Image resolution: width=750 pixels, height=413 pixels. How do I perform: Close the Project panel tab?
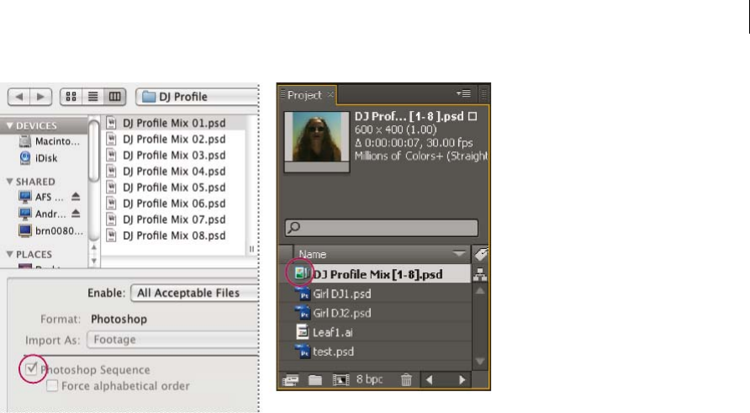tap(330, 95)
